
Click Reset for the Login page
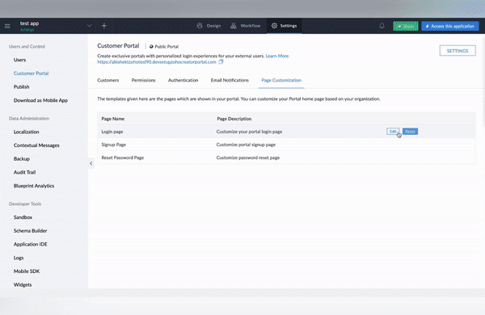tap(410, 132)
